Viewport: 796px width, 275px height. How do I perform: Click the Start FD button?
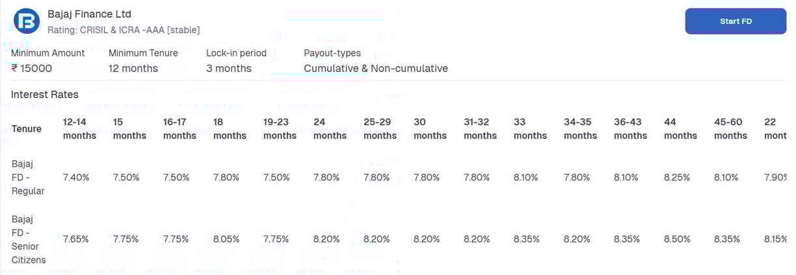pos(736,21)
